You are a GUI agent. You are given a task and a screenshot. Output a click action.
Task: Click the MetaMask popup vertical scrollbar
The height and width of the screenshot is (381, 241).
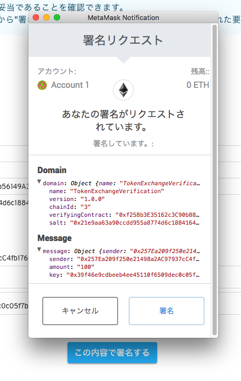click(215, 180)
